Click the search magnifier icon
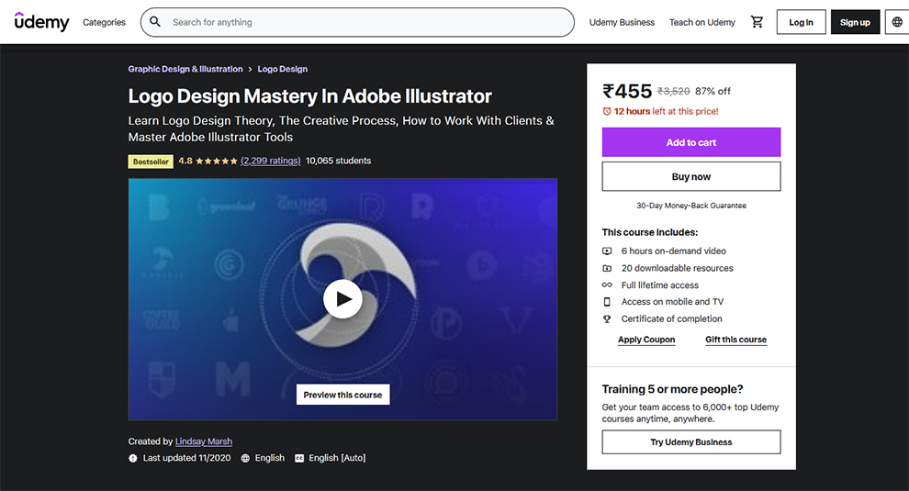Screen dimensions: 909x491 (x=155, y=22)
